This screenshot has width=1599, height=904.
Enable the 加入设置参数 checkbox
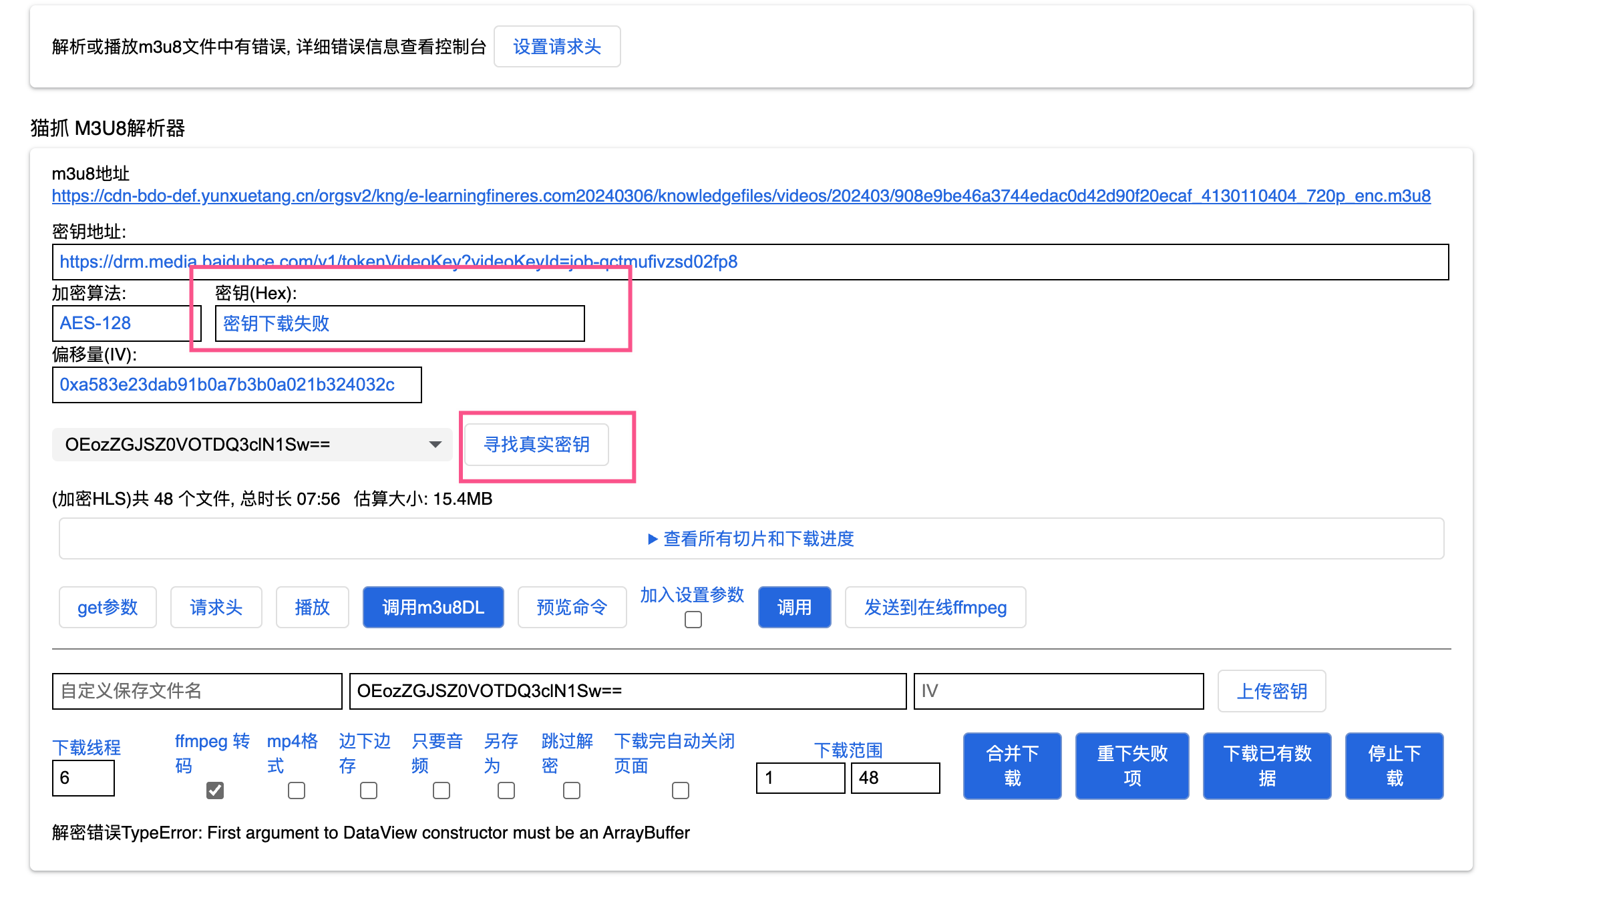click(x=693, y=620)
